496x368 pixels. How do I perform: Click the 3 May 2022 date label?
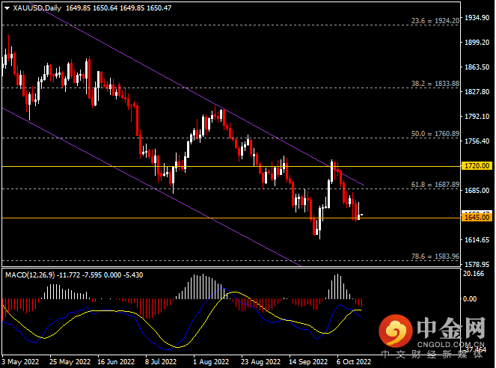tap(20, 362)
